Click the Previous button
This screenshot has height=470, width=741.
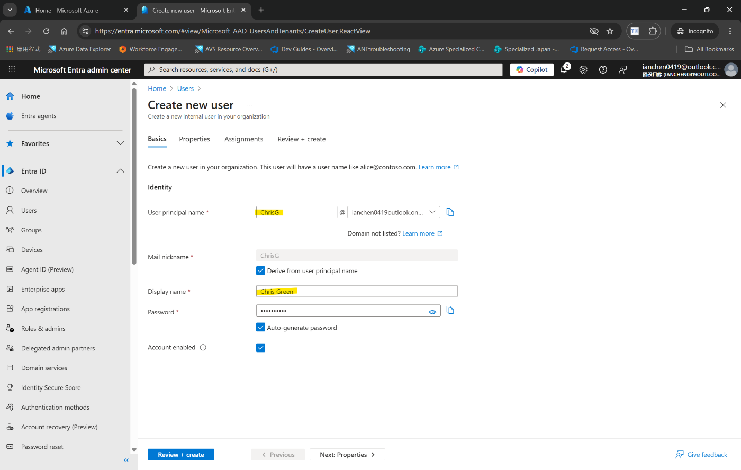tap(278, 455)
